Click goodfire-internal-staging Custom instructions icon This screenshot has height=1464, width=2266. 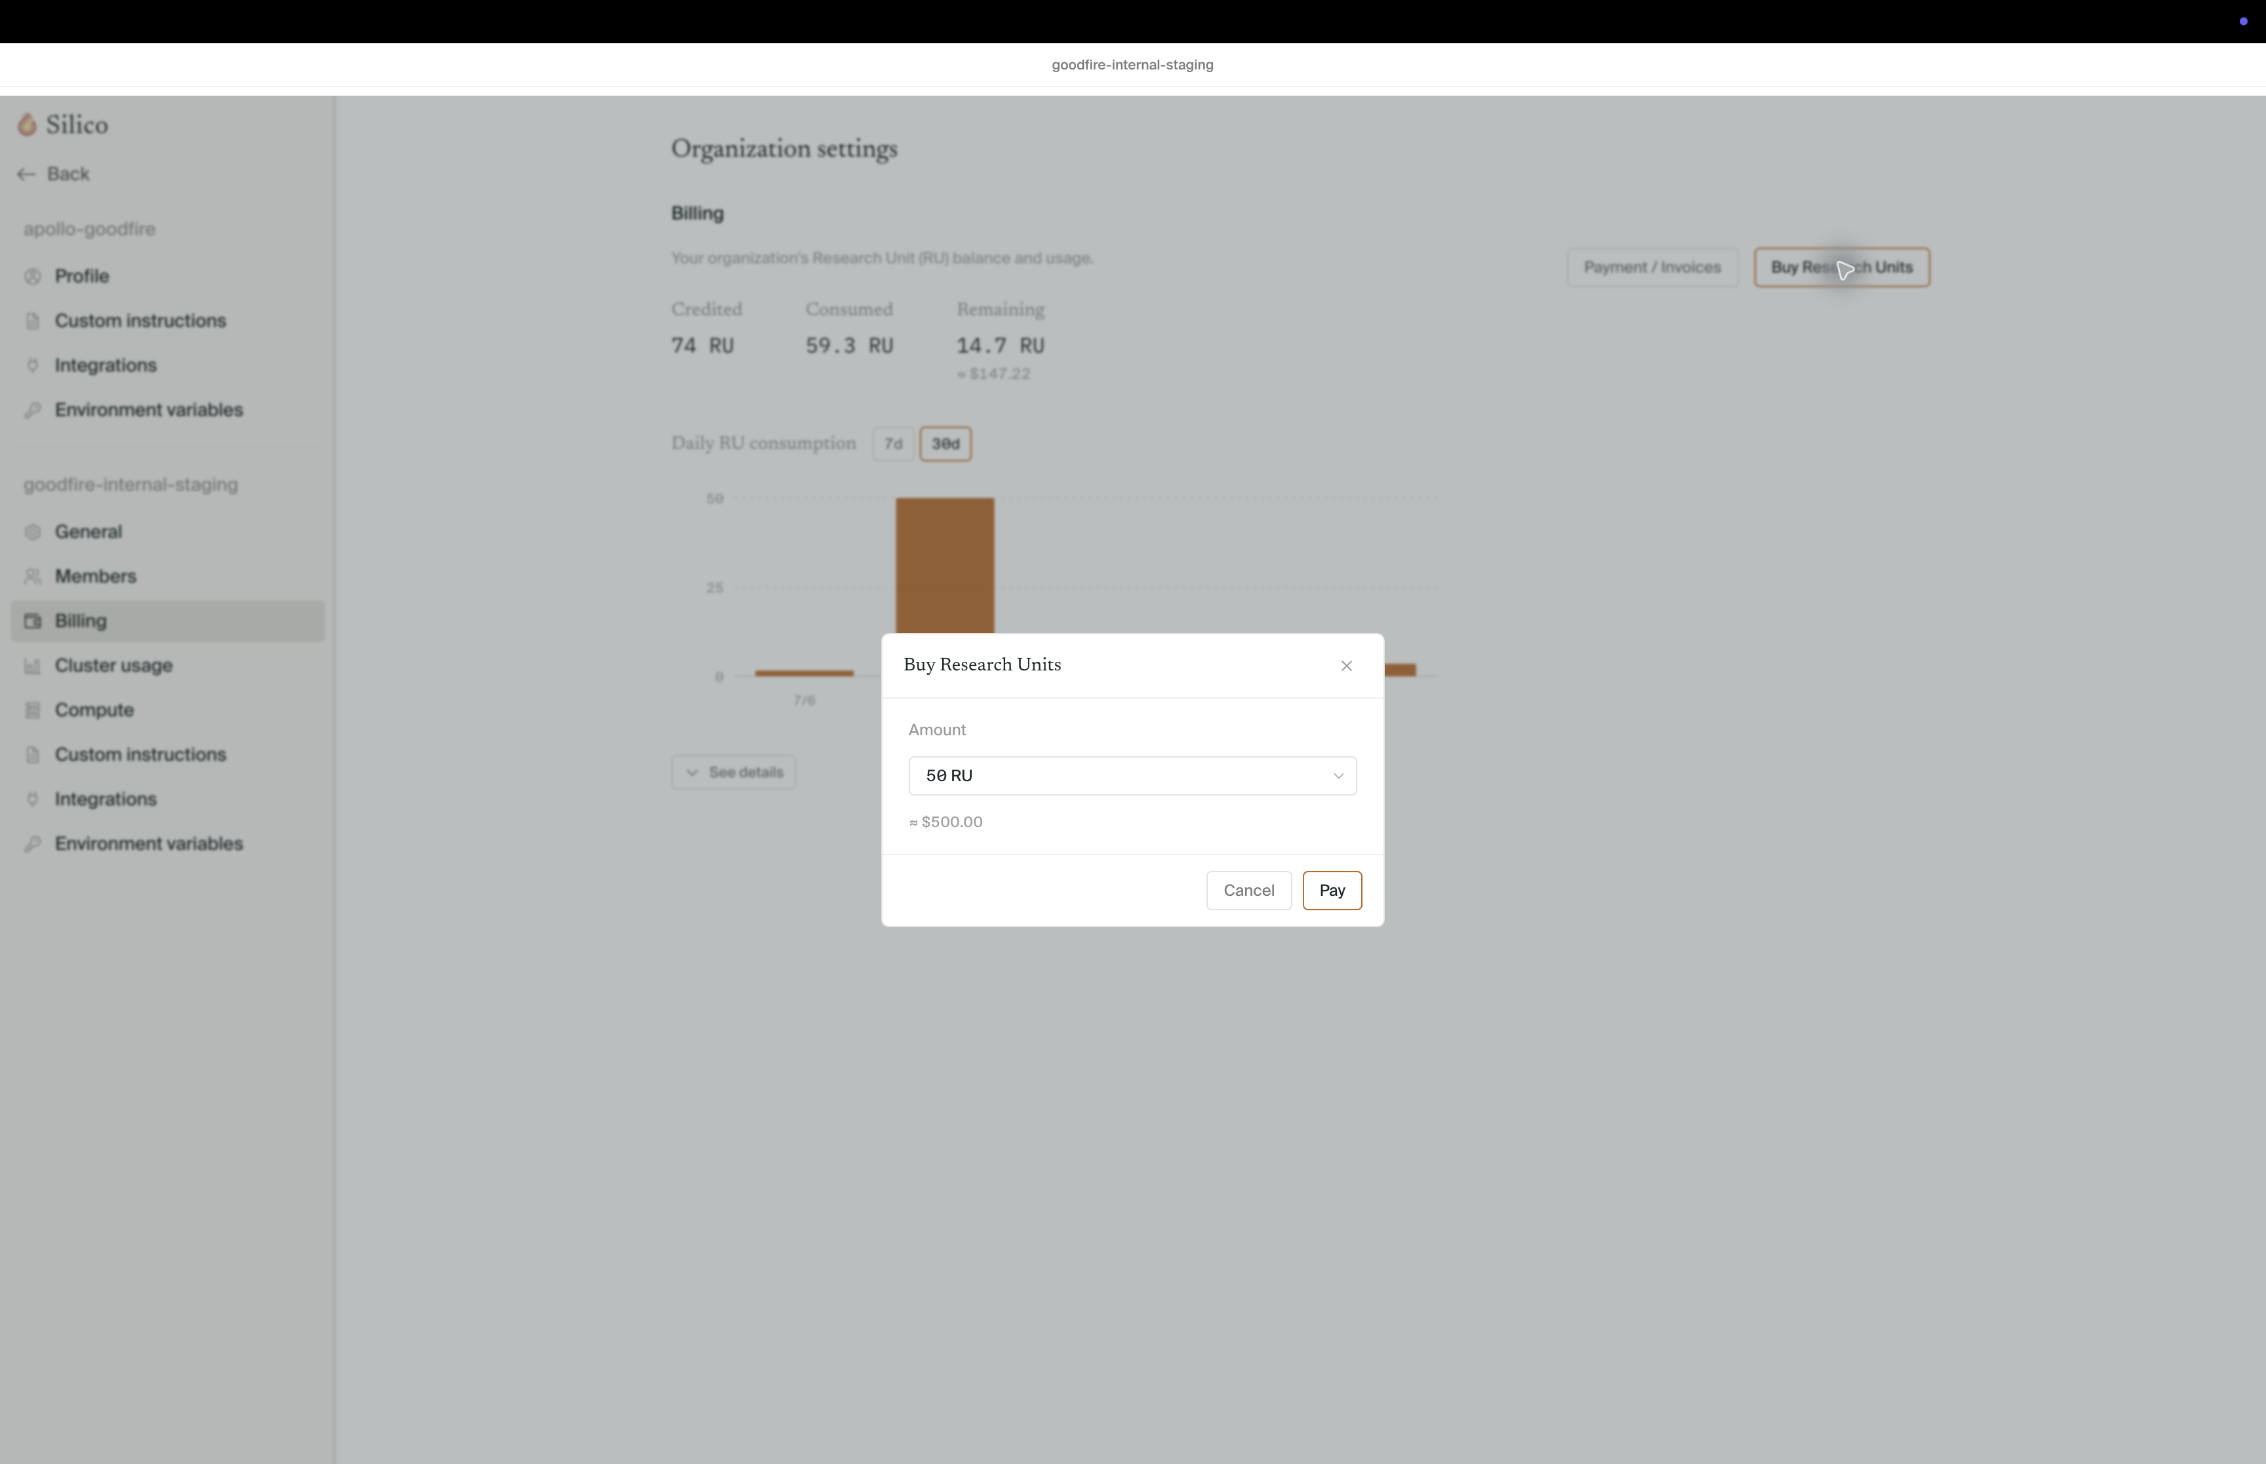33,756
